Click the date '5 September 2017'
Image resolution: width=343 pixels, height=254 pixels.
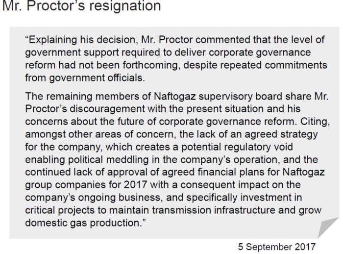tap(276, 247)
